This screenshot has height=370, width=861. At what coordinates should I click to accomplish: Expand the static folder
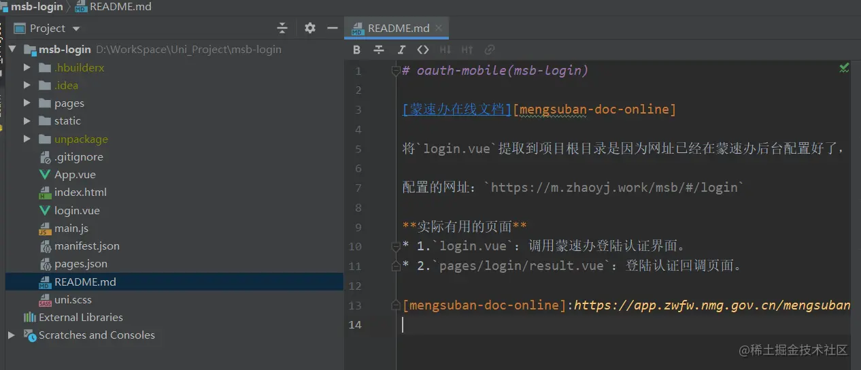tap(27, 121)
